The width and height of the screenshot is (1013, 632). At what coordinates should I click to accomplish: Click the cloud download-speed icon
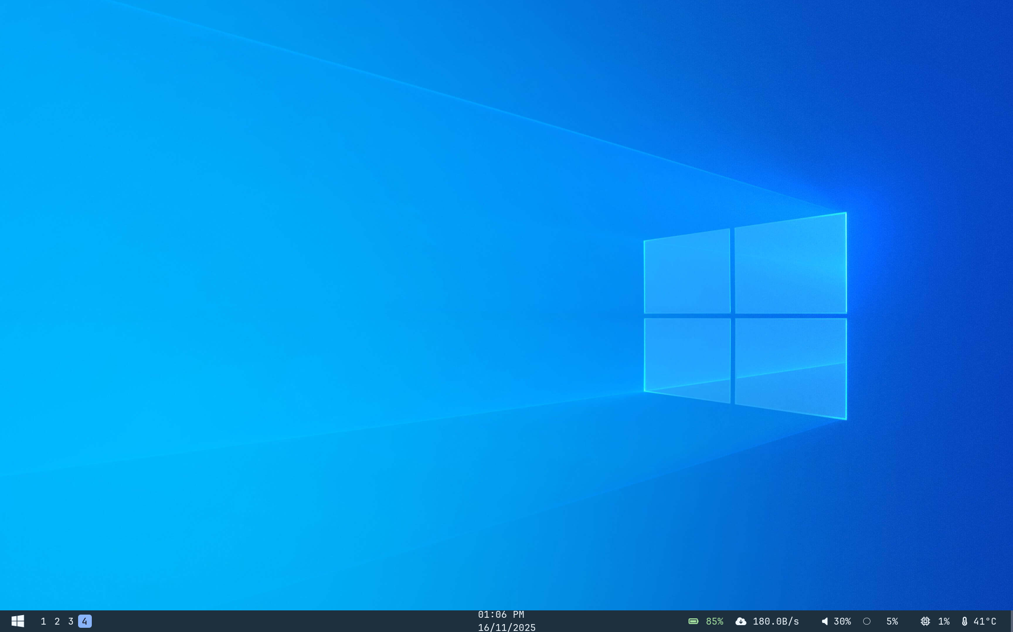tap(741, 621)
